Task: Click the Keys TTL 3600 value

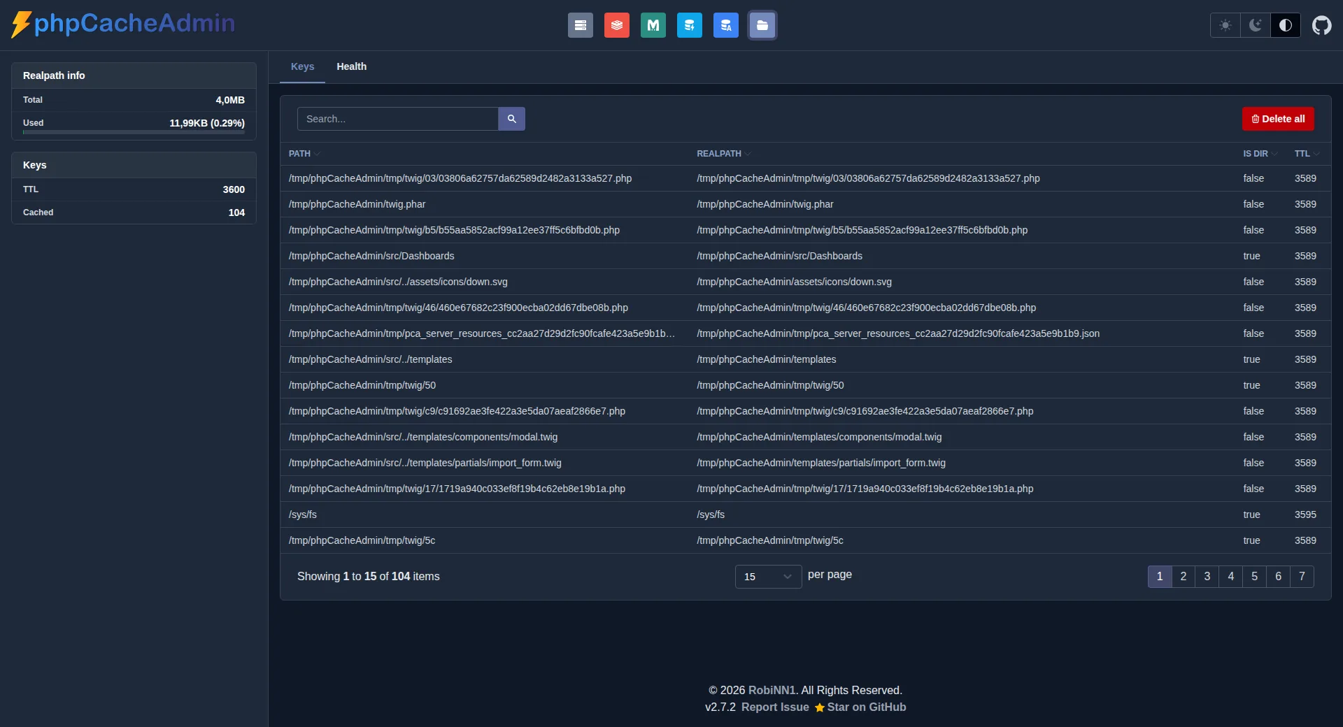Action: point(234,189)
